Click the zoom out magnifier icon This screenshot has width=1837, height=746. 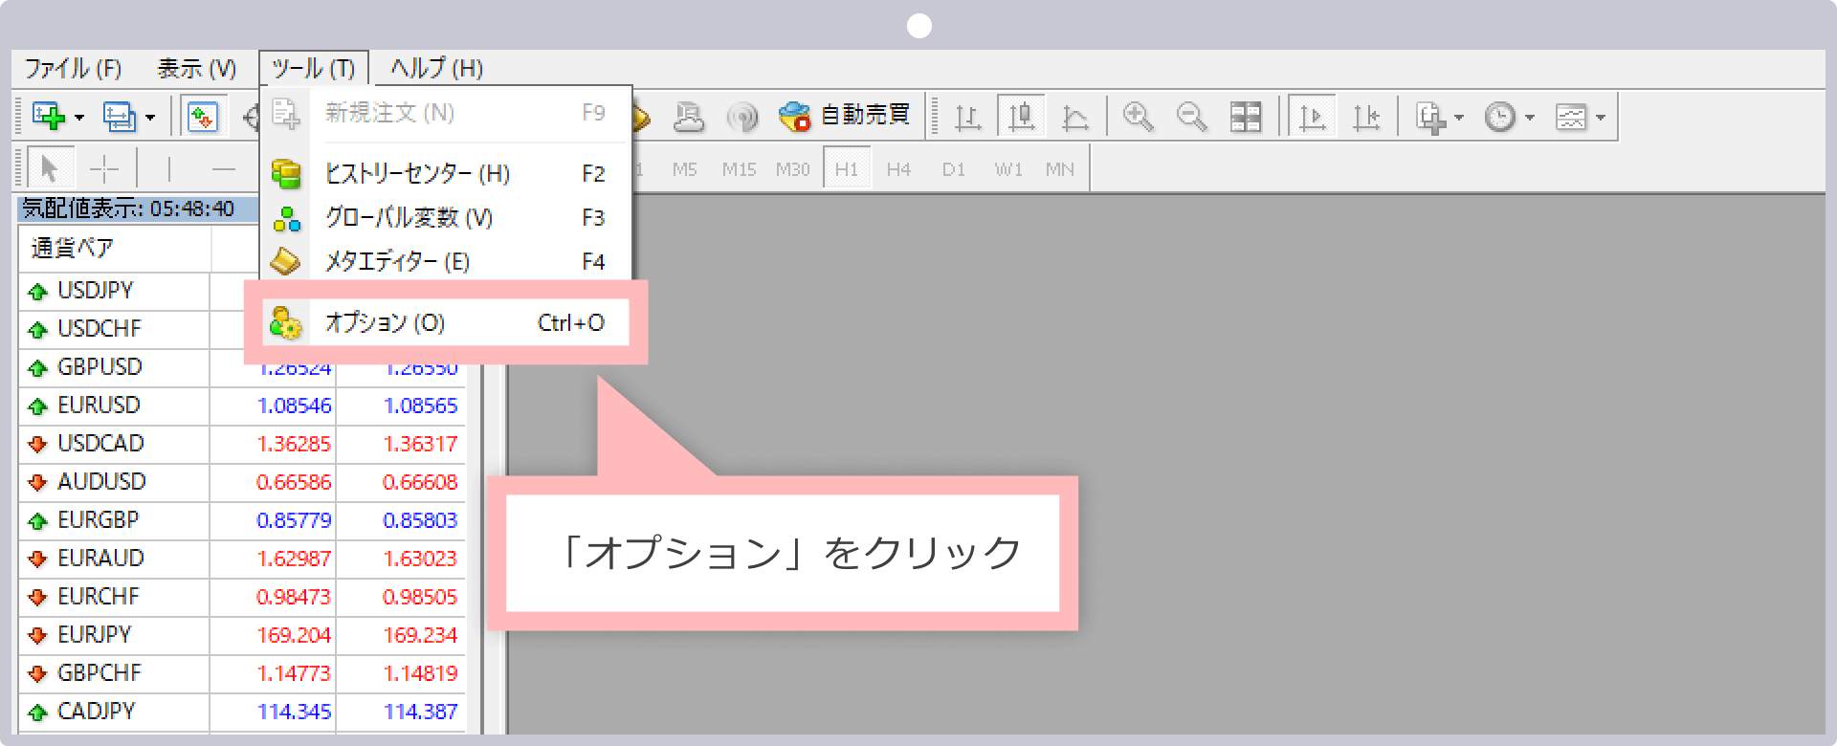click(1191, 117)
